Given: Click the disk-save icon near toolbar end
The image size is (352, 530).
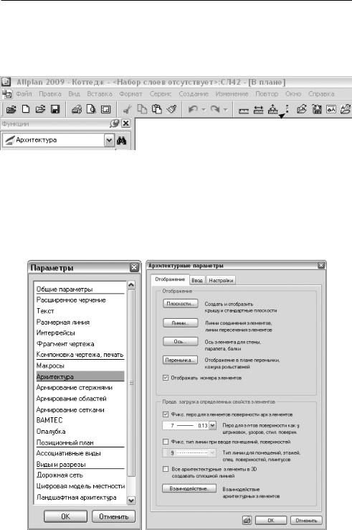Looking at the screenshot, I should (317, 109).
